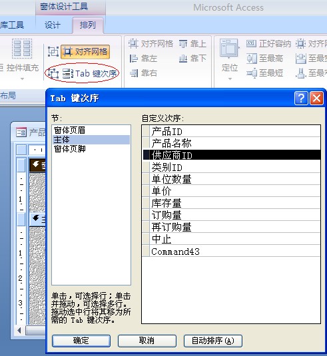
Task: Click the 靠下 align bottom icon
Action: (x=183, y=59)
